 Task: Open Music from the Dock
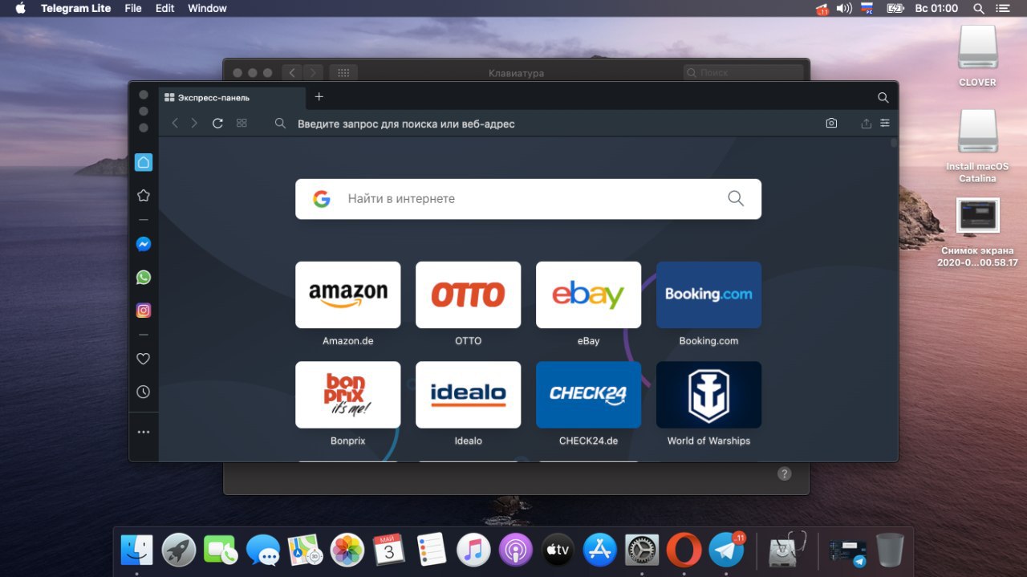[x=473, y=551]
